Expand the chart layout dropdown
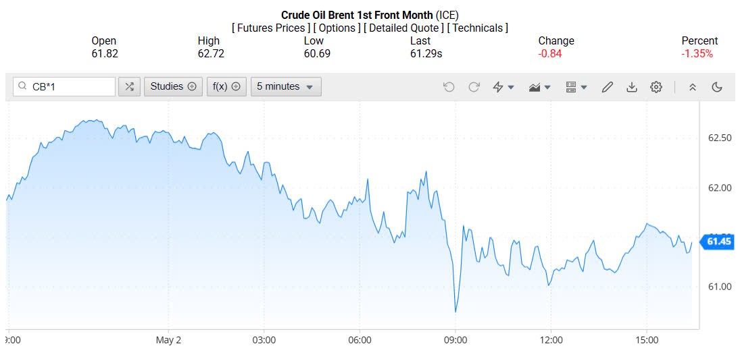738x346 pixels. pyautogui.click(x=576, y=87)
